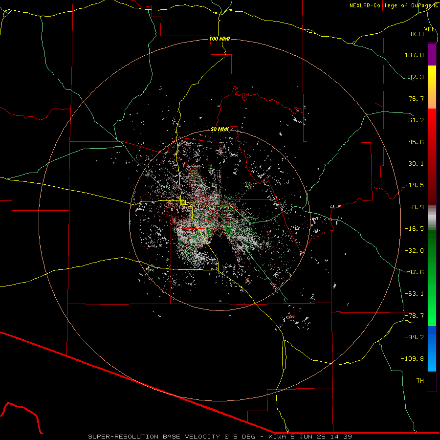Click the 14.5 velocity scale value
Screen dimensions: 440x440
pos(416,185)
